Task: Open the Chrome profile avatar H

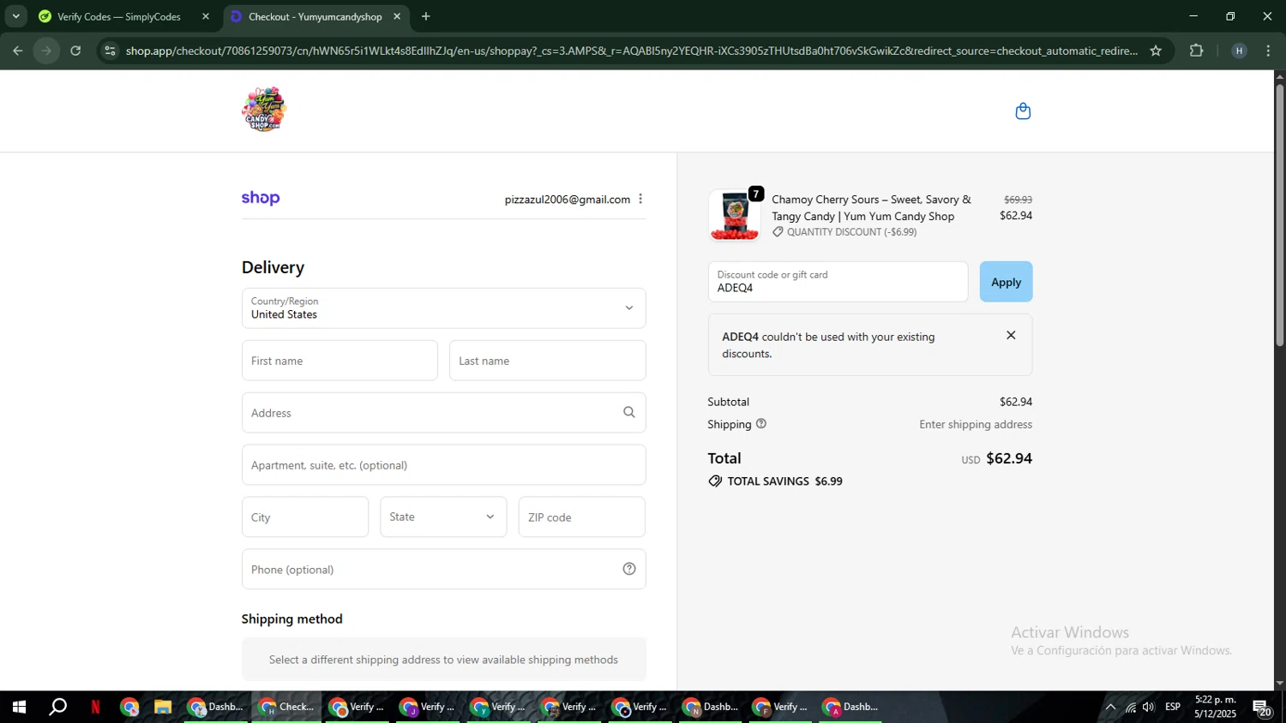Action: pos(1239,51)
